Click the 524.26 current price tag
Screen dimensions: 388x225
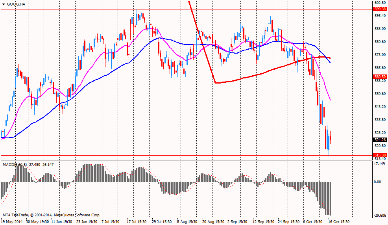[379, 139]
